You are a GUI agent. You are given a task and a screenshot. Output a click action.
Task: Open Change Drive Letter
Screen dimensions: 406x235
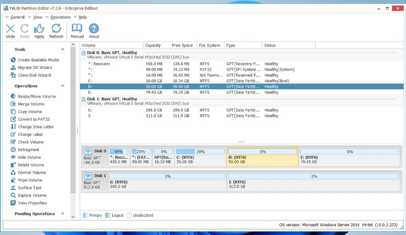pyautogui.click(x=32, y=127)
